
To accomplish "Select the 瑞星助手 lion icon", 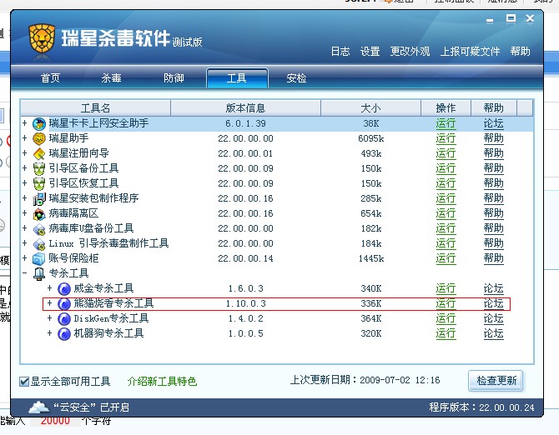I will coord(39,139).
